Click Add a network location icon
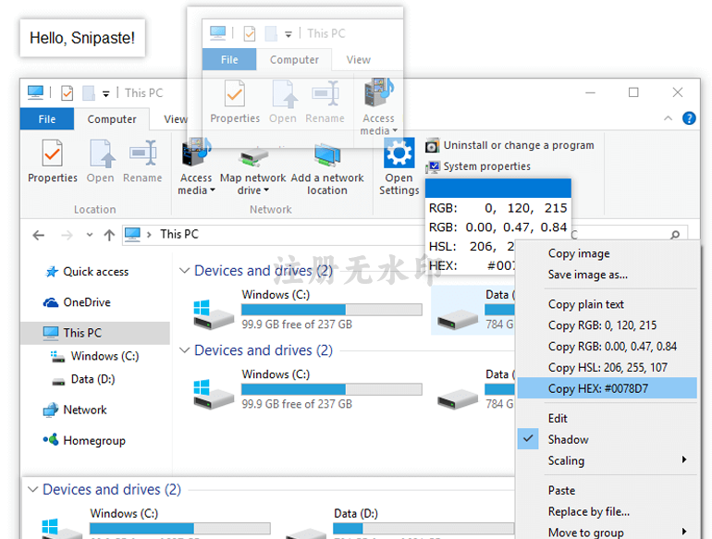The image size is (712, 539). pyautogui.click(x=327, y=156)
